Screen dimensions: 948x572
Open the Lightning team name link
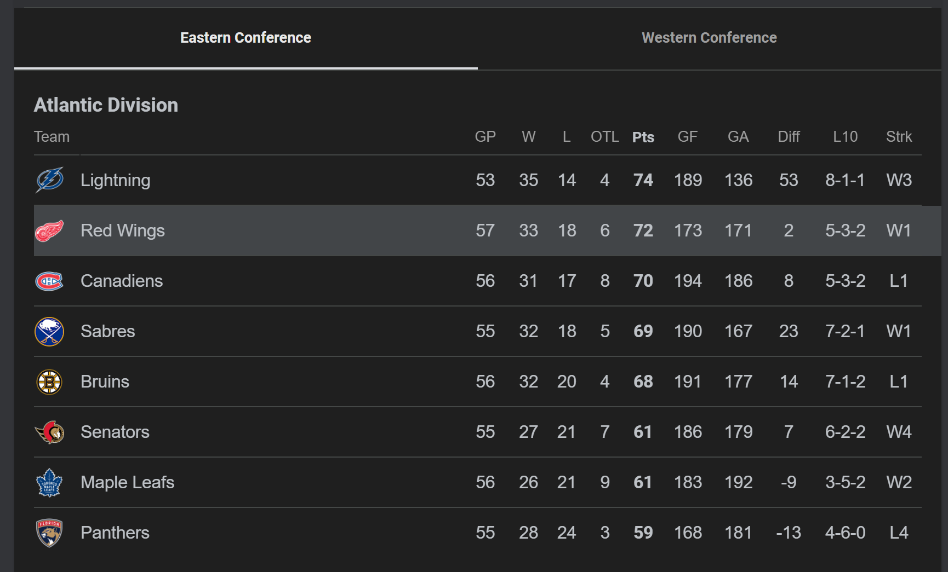(x=115, y=180)
